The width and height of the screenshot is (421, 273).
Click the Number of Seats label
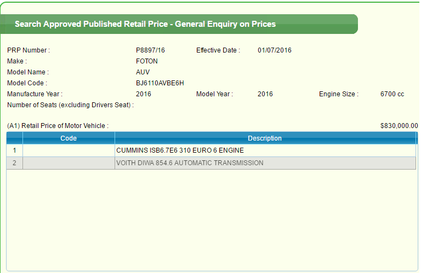click(x=70, y=105)
